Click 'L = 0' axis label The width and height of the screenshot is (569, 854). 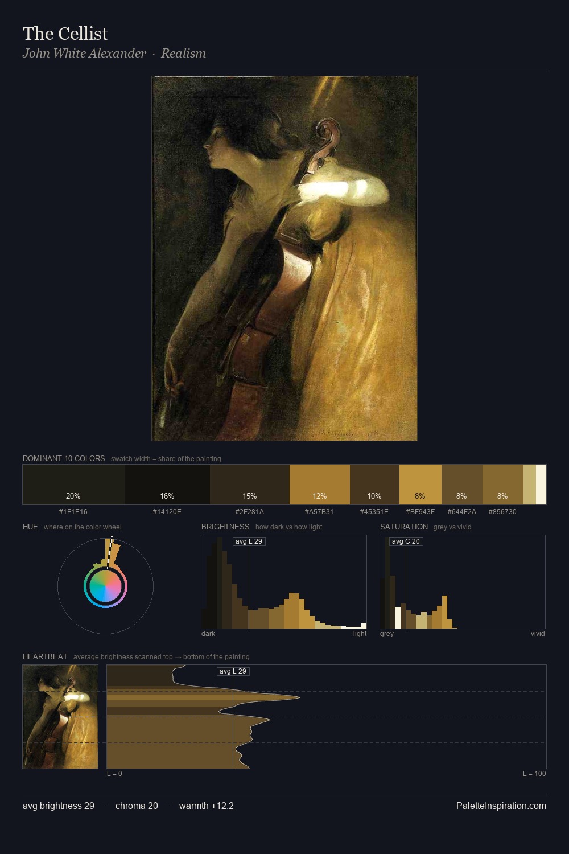114,774
